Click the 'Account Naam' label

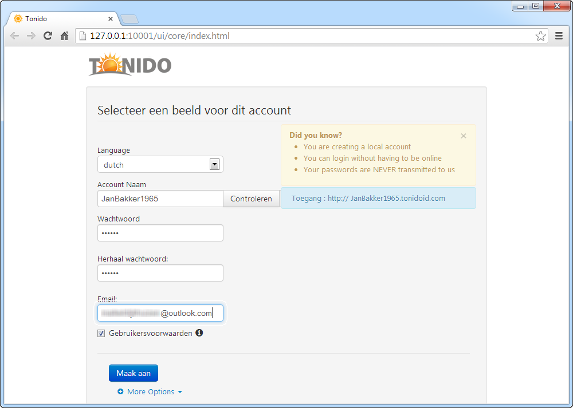[x=121, y=185]
